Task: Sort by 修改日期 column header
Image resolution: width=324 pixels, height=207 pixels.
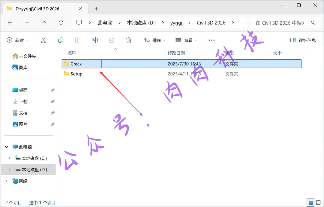Action: coord(176,53)
